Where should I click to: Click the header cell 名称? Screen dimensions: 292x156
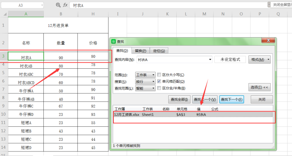point(26,43)
